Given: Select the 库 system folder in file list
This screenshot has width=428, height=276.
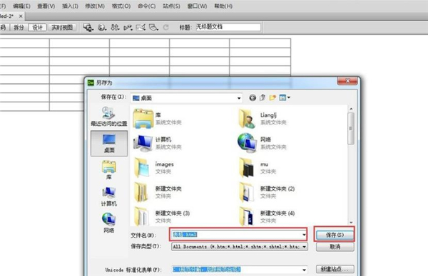Looking at the screenshot, I should pyautogui.click(x=158, y=119).
